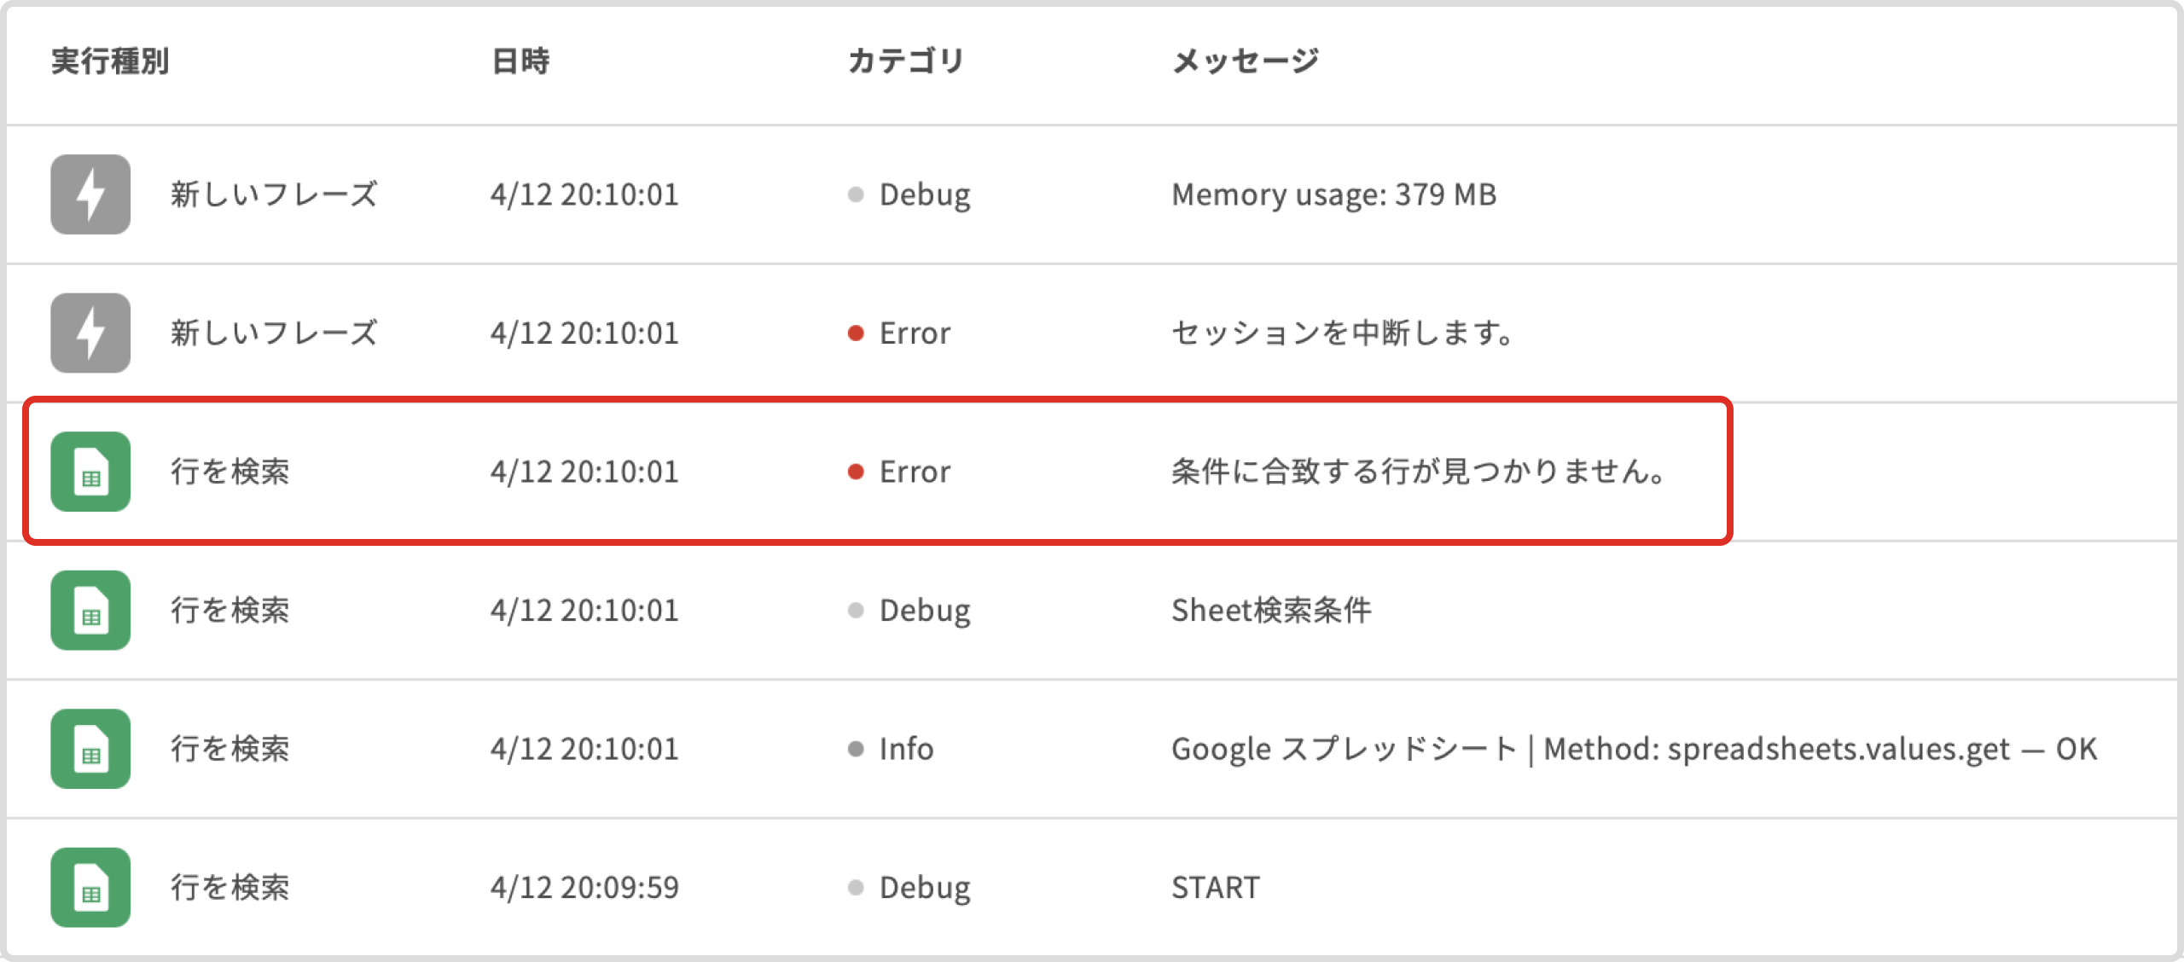
Task: Select the START log message
Action: coord(1215,887)
